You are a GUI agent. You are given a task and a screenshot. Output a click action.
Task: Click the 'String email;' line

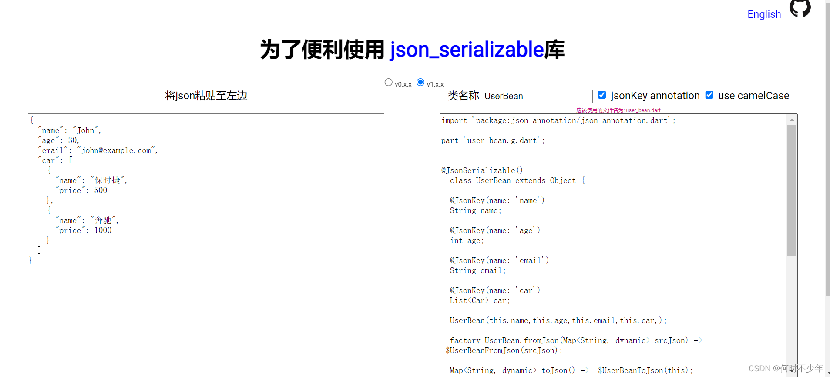coord(478,270)
